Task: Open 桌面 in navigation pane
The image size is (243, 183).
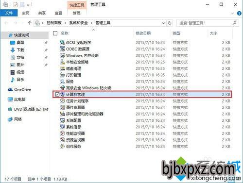Action: 20,43
